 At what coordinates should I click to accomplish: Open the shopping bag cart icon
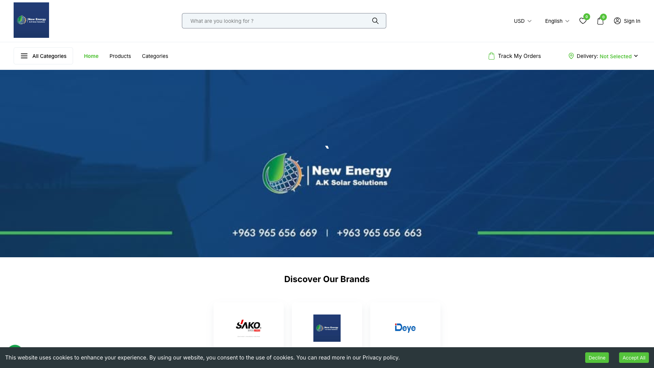[600, 21]
